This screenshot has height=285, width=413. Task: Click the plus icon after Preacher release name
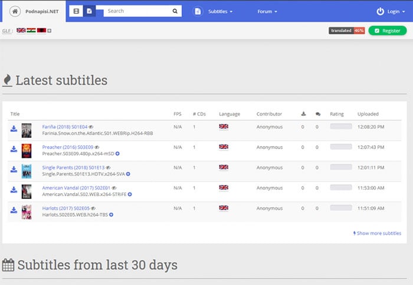[x=118, y=153]
